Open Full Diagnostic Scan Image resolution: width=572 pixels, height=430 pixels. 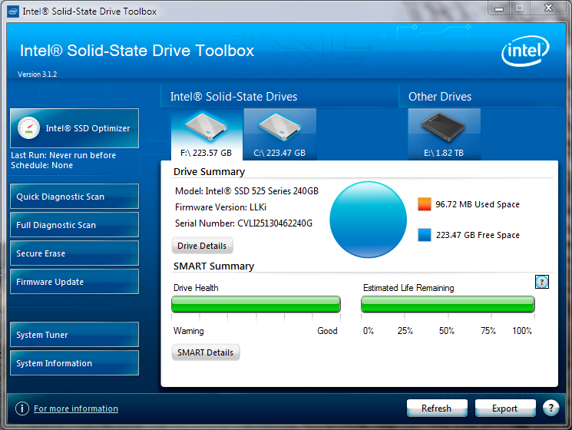74,225
